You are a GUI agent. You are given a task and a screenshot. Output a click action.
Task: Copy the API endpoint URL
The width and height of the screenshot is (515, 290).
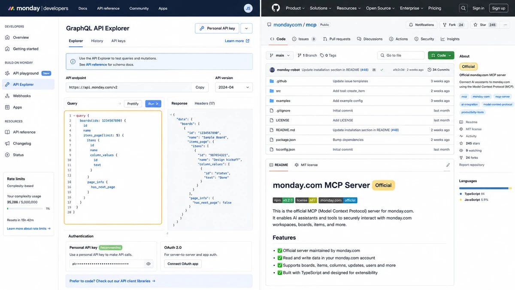pos(200,87)
